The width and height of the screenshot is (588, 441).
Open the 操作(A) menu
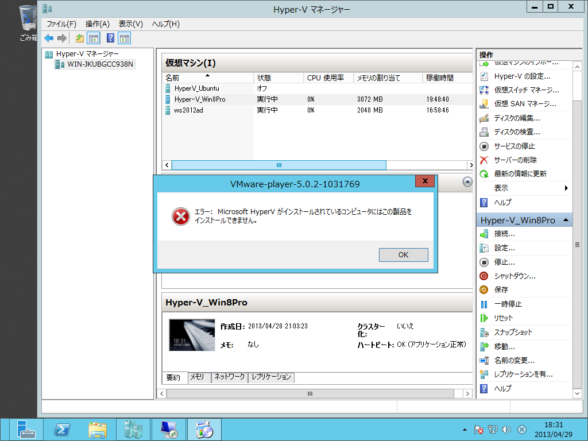(x=98, y=24)
